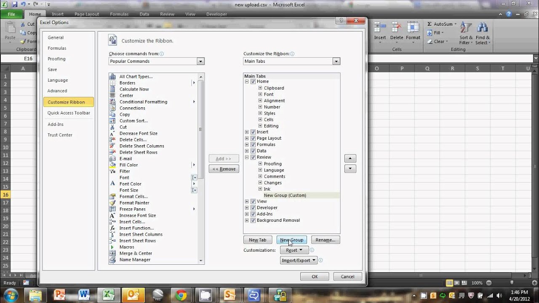This screenshot has height=303, width=539.
Task: Collapse the Review tab tree node
Action: click(x=247, y=157)
